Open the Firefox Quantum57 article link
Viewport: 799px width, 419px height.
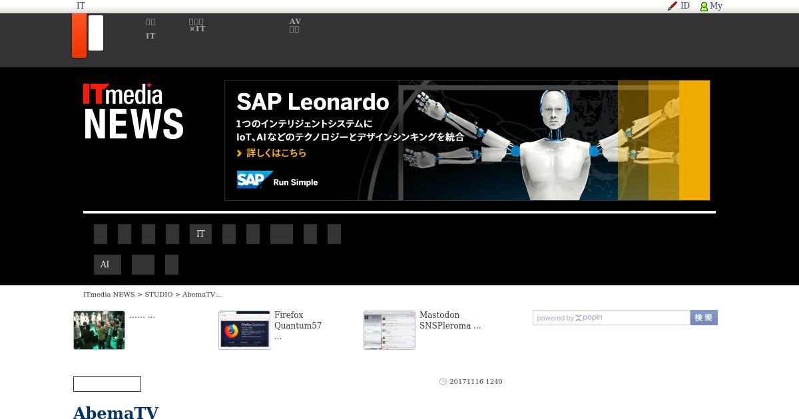pyautogui.click(x=298, y=325)
